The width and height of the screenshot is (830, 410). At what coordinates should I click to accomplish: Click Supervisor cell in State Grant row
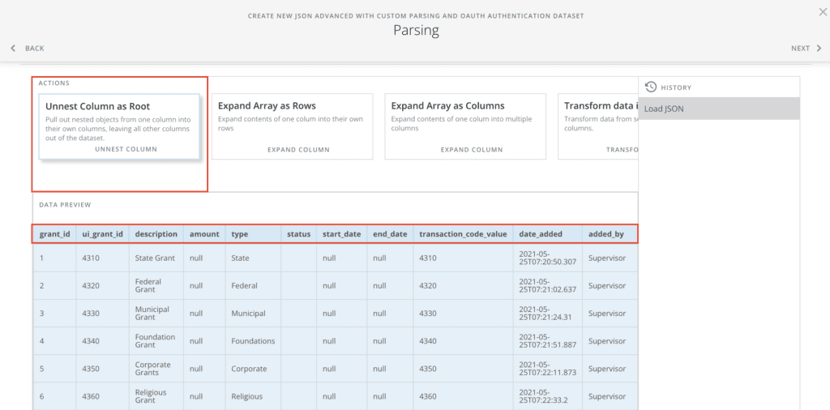click(x=610, y=258)
